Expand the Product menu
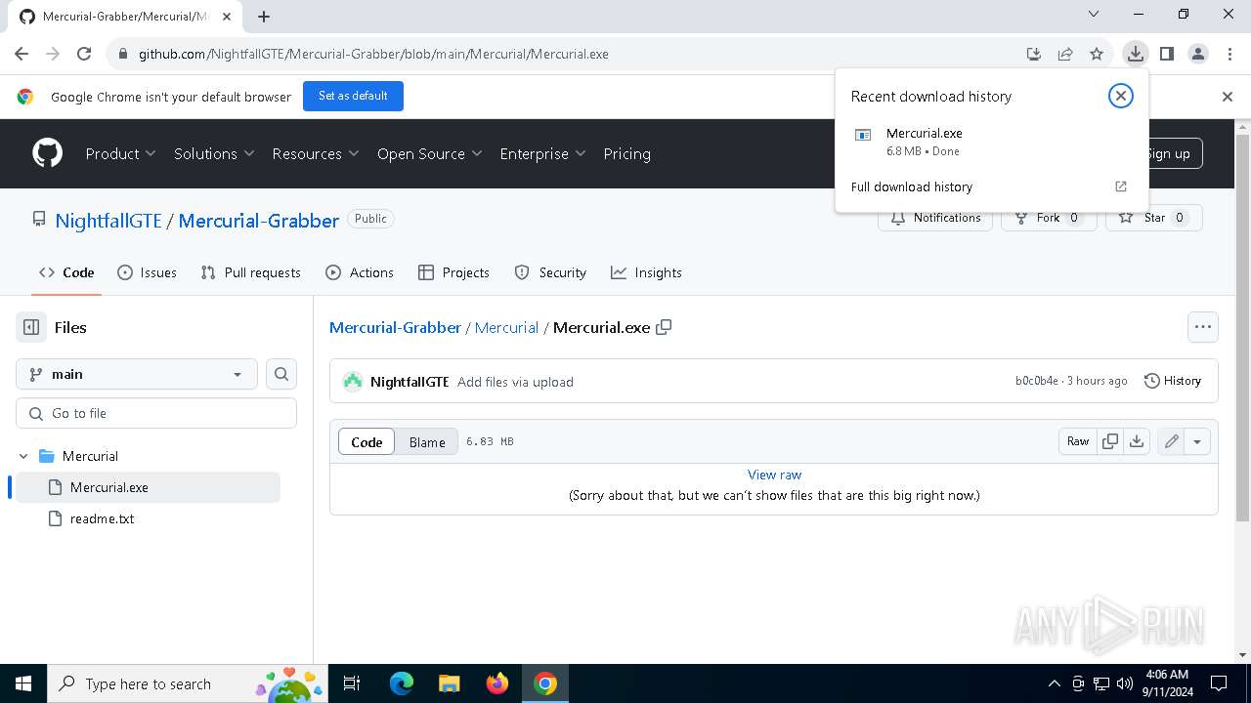The image size is (1251, 703). click(120, 153)
